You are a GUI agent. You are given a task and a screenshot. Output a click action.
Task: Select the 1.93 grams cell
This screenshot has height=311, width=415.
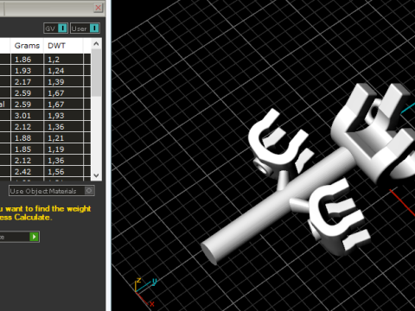point(27,71)
